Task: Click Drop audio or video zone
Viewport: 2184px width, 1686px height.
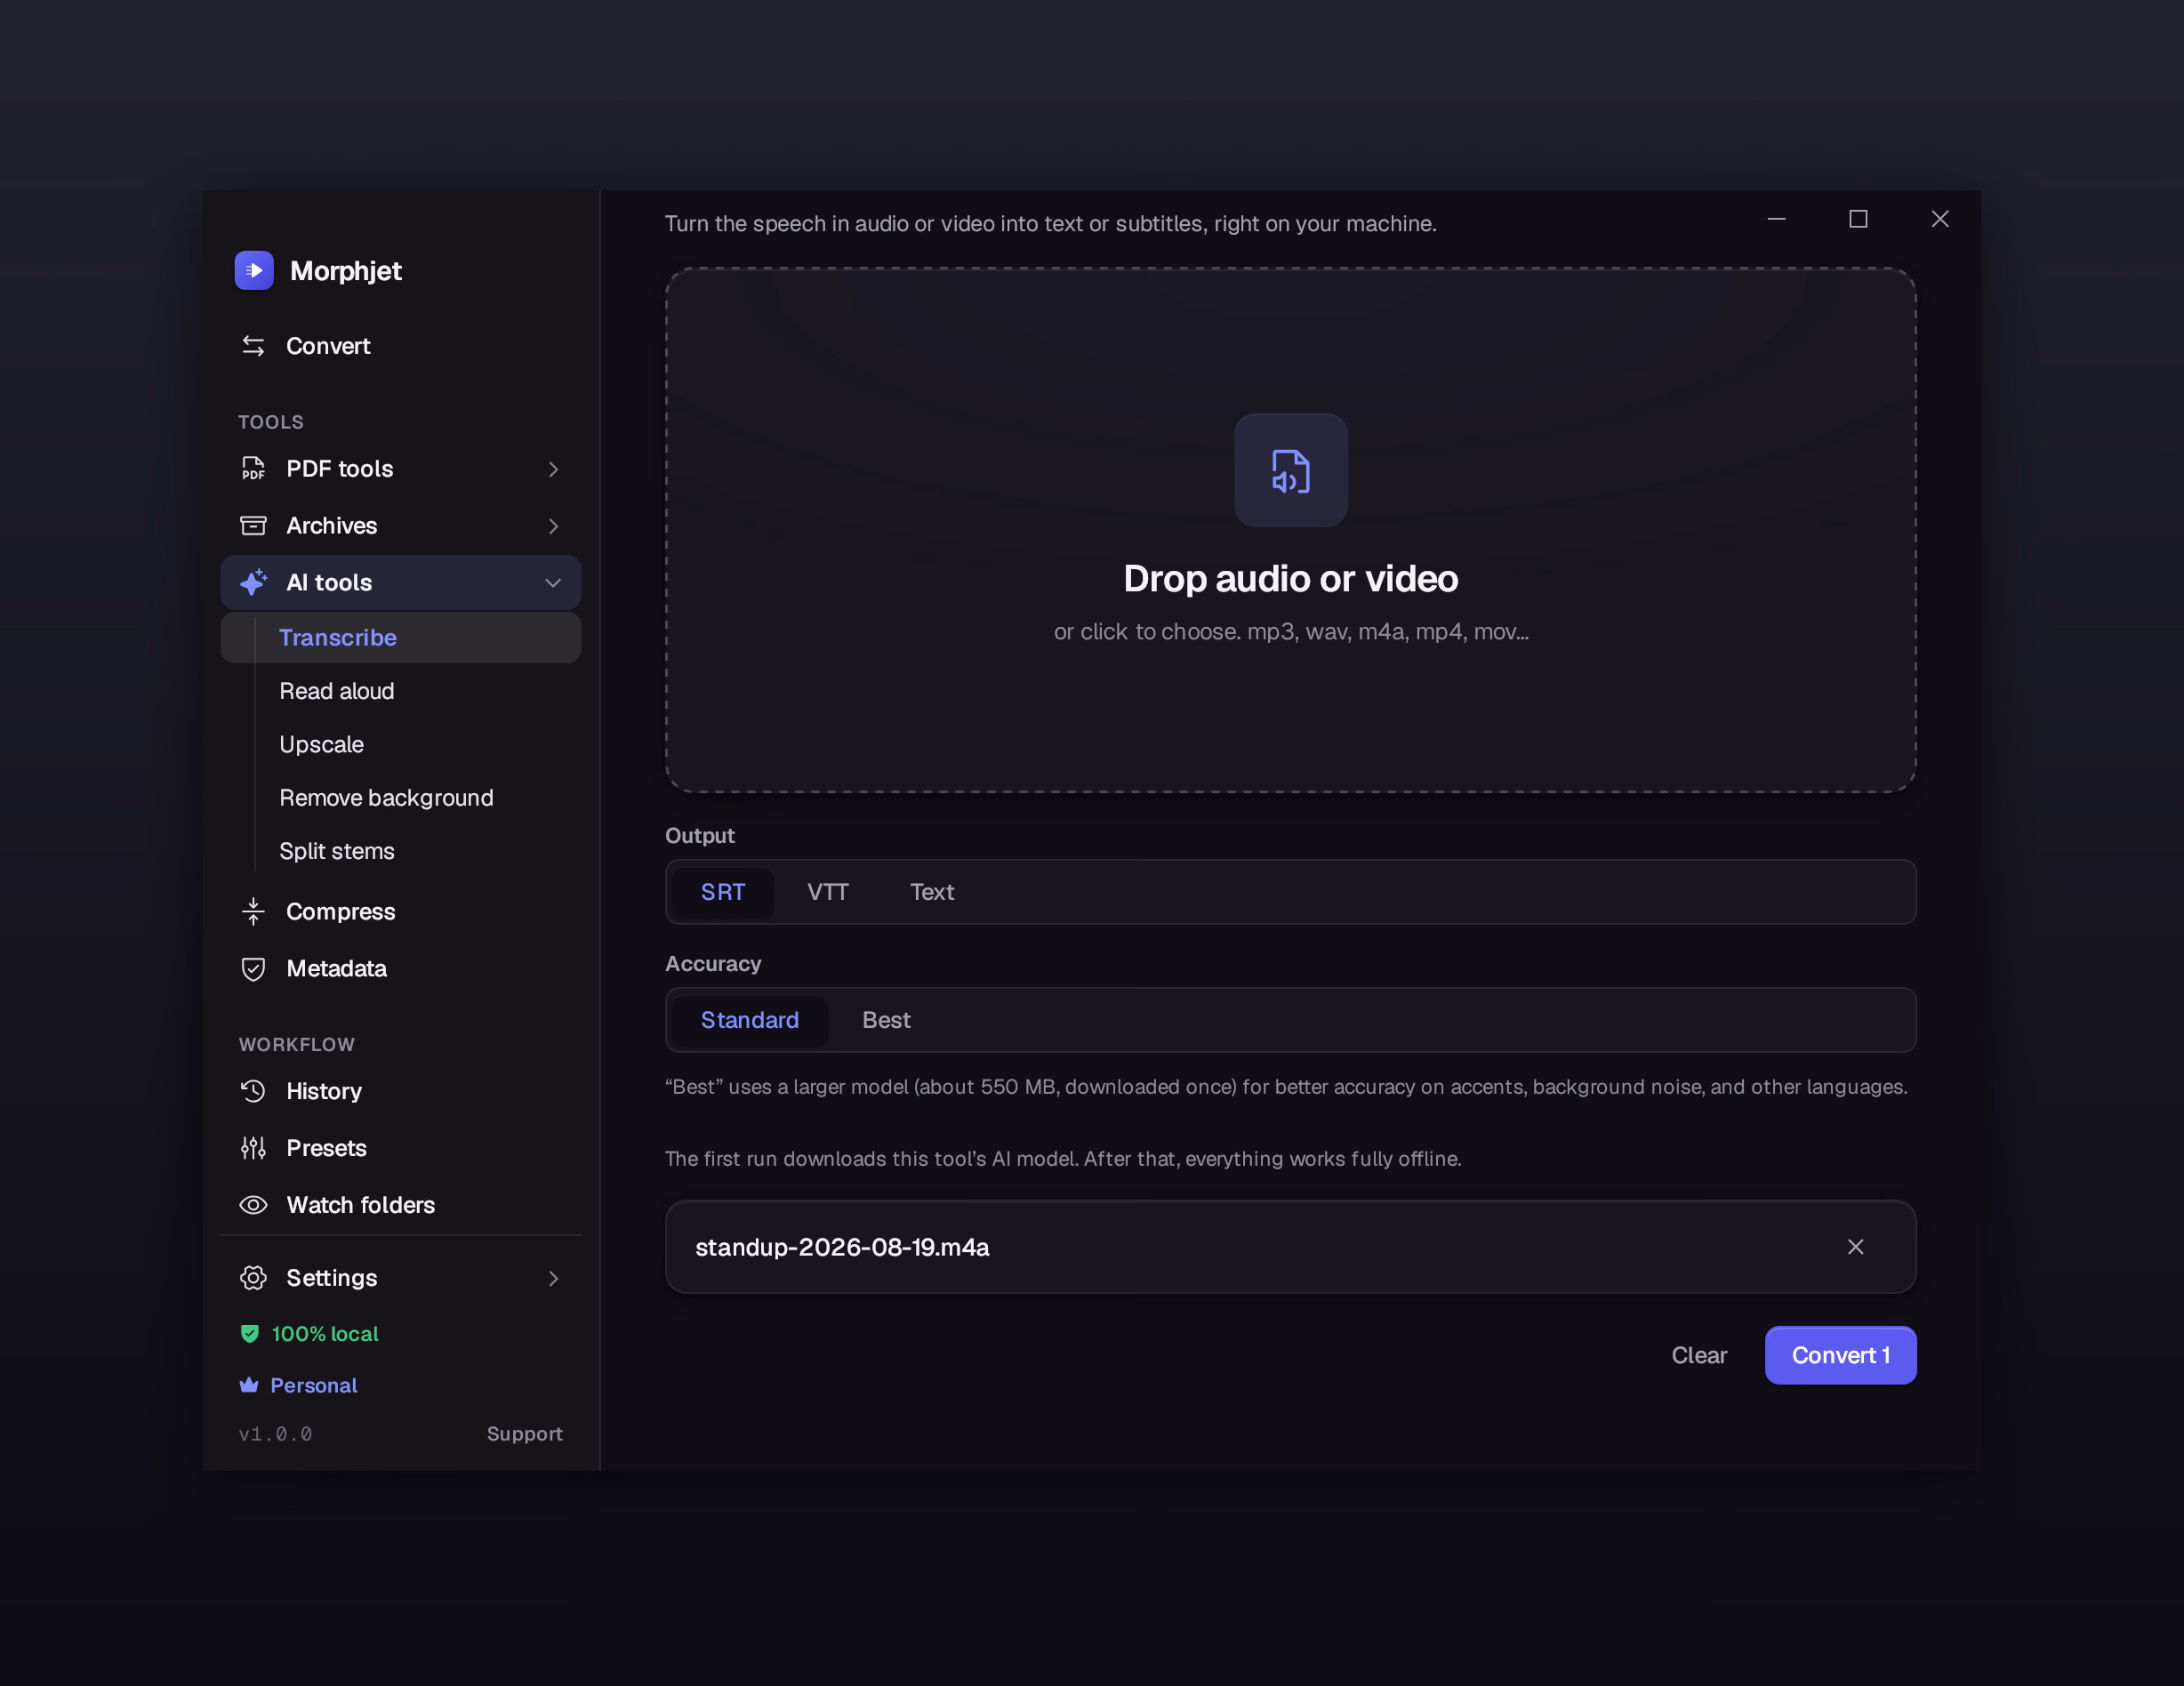Action: coord(1290,530)
